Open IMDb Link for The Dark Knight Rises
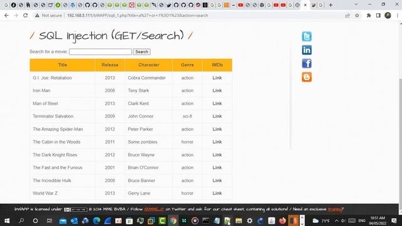Screen dimensions: 402x226 [x=217, y=155]
